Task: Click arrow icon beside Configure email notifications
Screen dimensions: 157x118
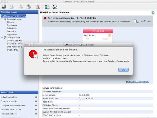Action: point(36,105)
